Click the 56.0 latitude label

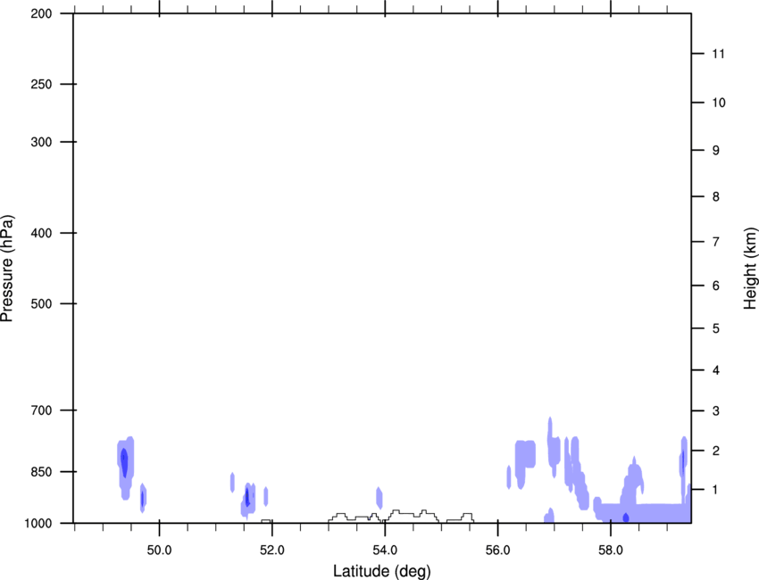497,551
